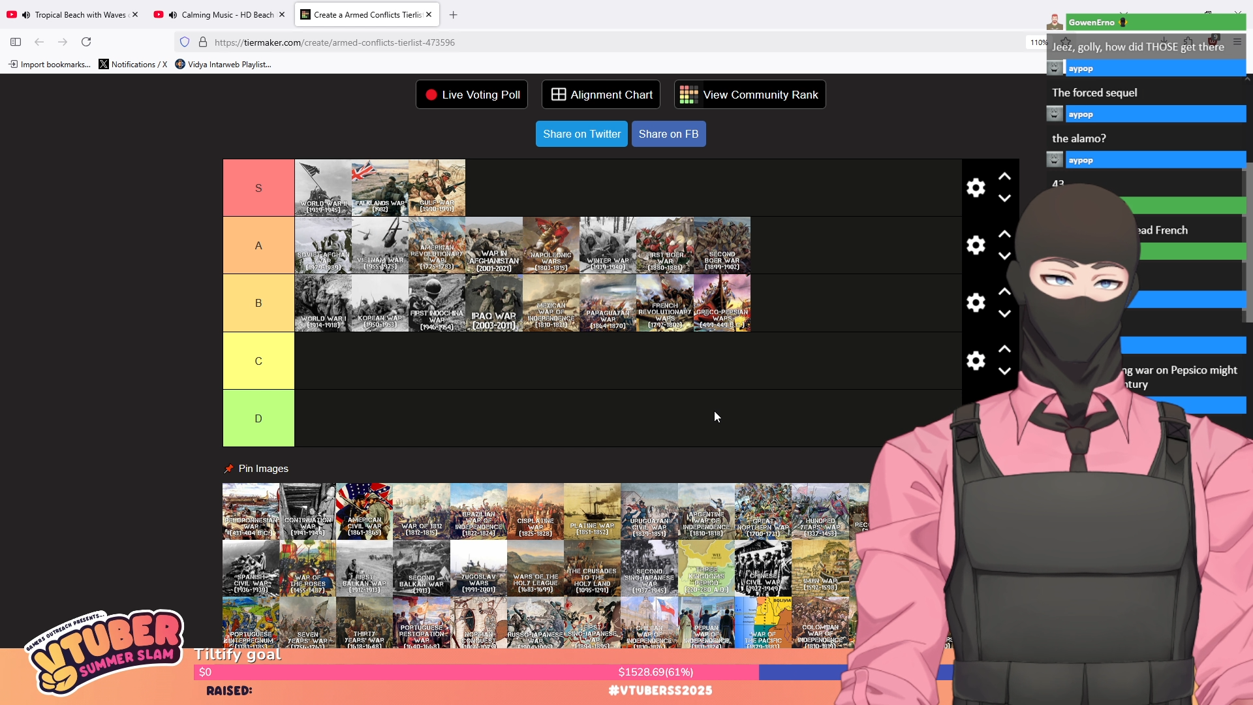Image resolution: width=1253 pixels, height=705 pixels.
Task: Click the site security padlock icon
Action: tap(203, 42)
